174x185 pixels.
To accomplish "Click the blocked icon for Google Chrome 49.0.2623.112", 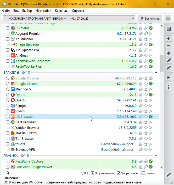I will (151, 78).
